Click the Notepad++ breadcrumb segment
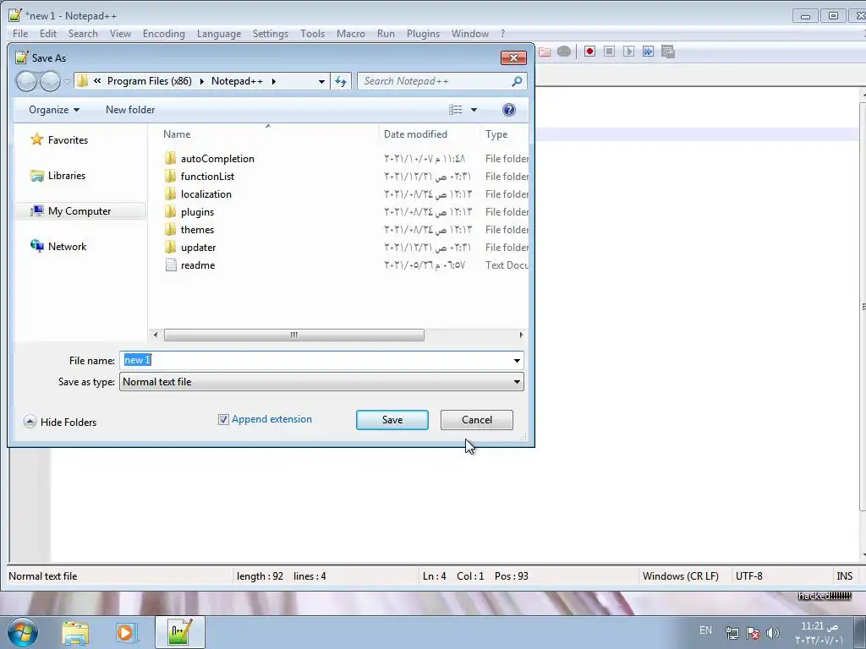 [x=237, y=81]
